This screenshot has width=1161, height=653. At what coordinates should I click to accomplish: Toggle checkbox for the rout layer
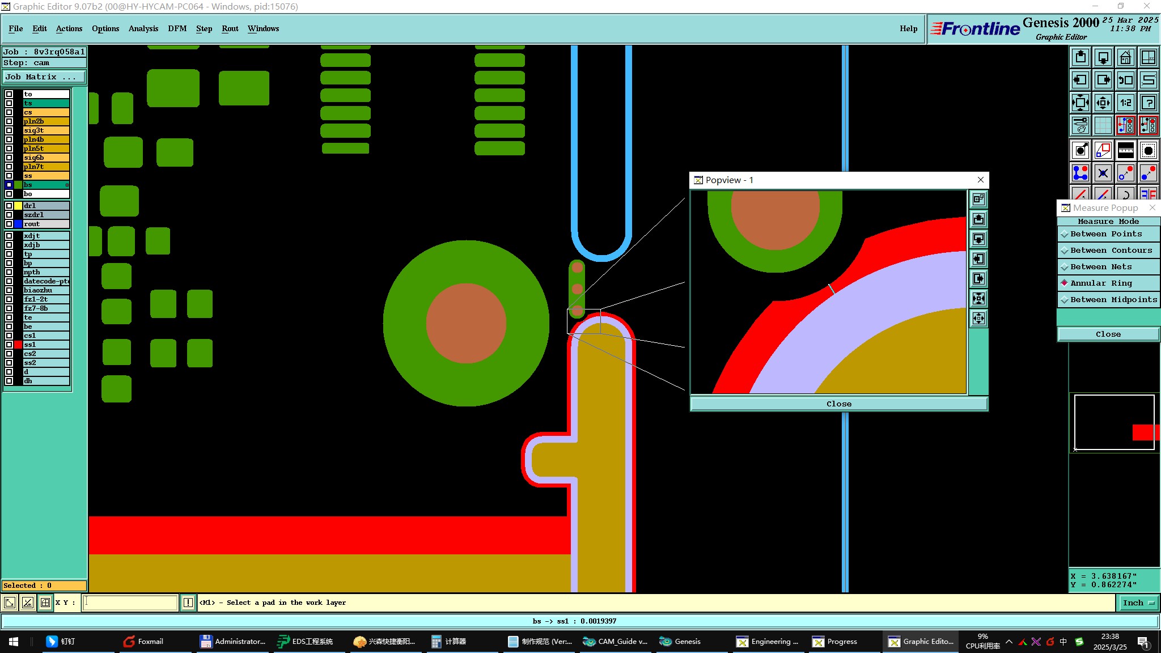(9, 224)
